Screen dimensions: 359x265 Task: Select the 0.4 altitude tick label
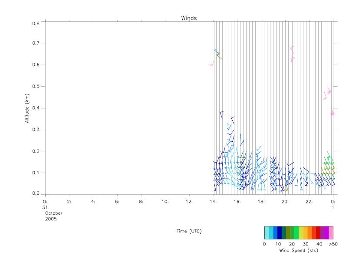pyautogui.click(x=36, y=108)
